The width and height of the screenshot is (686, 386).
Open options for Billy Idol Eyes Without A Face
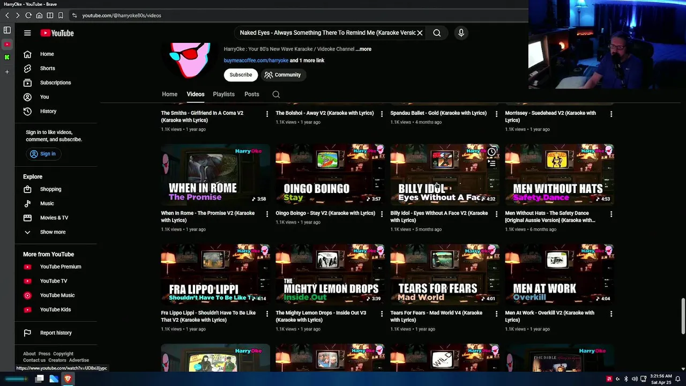[496, 214]
